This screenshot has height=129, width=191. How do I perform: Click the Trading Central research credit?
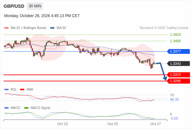164,28
